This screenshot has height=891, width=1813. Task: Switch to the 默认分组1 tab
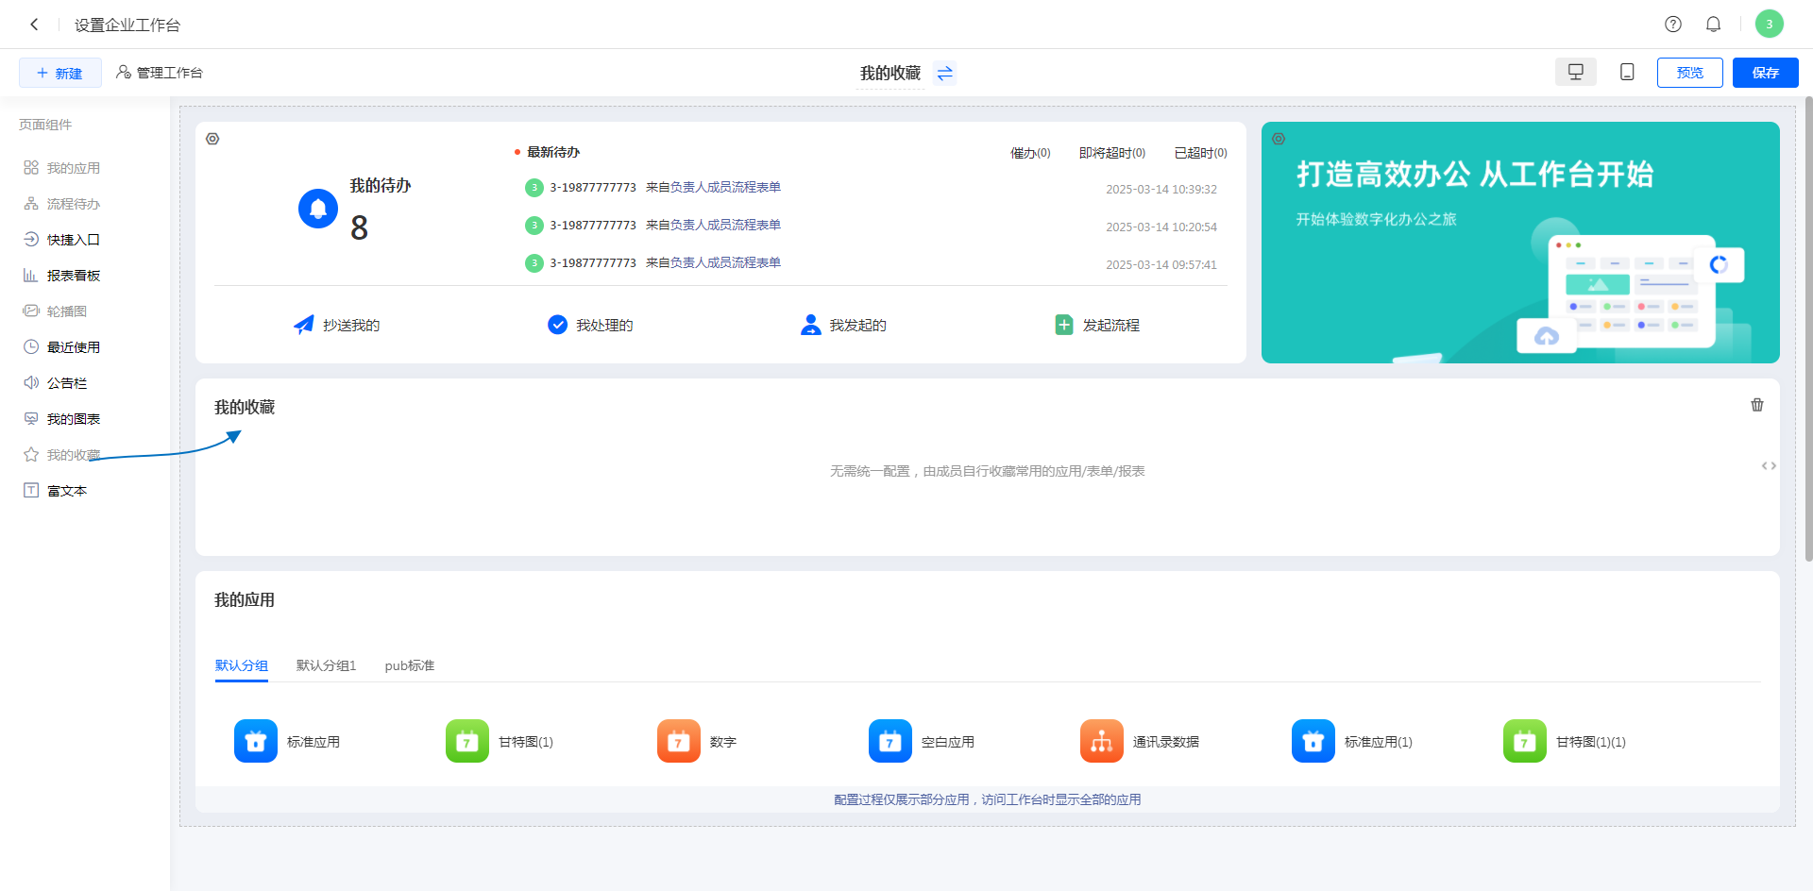[326, 665]
